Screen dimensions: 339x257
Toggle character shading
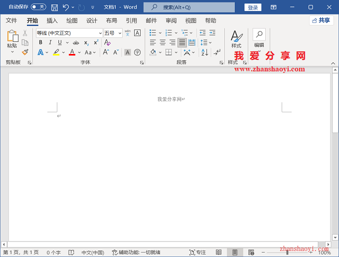128,52
